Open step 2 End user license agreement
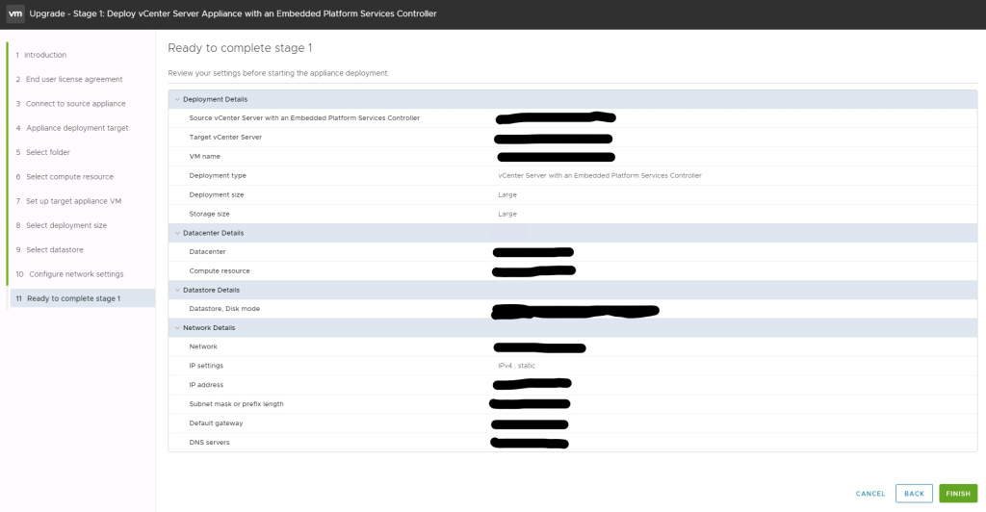This screenshot has height=512, width=986. point(69,80)
